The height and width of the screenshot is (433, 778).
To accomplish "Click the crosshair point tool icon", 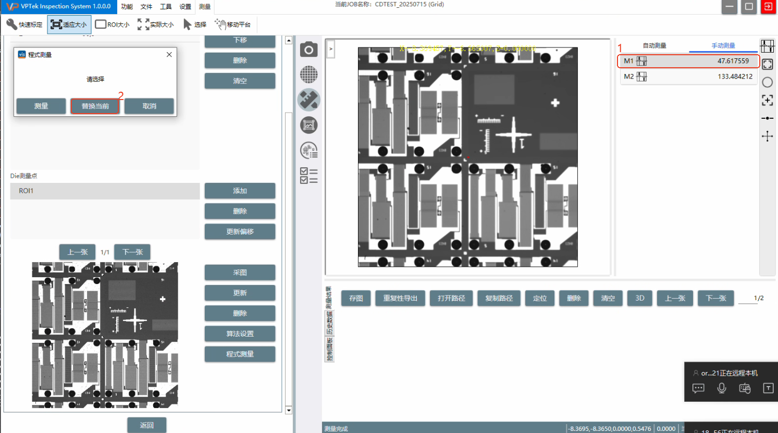I will (x=767, y=137).
